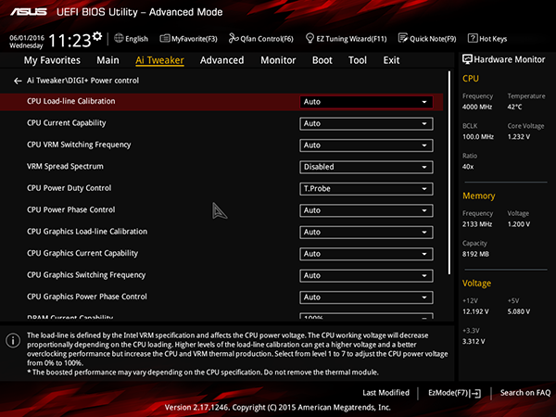Click the 8192 MB capacity value
Screen dimensions: 556x417
click(475, 254)
